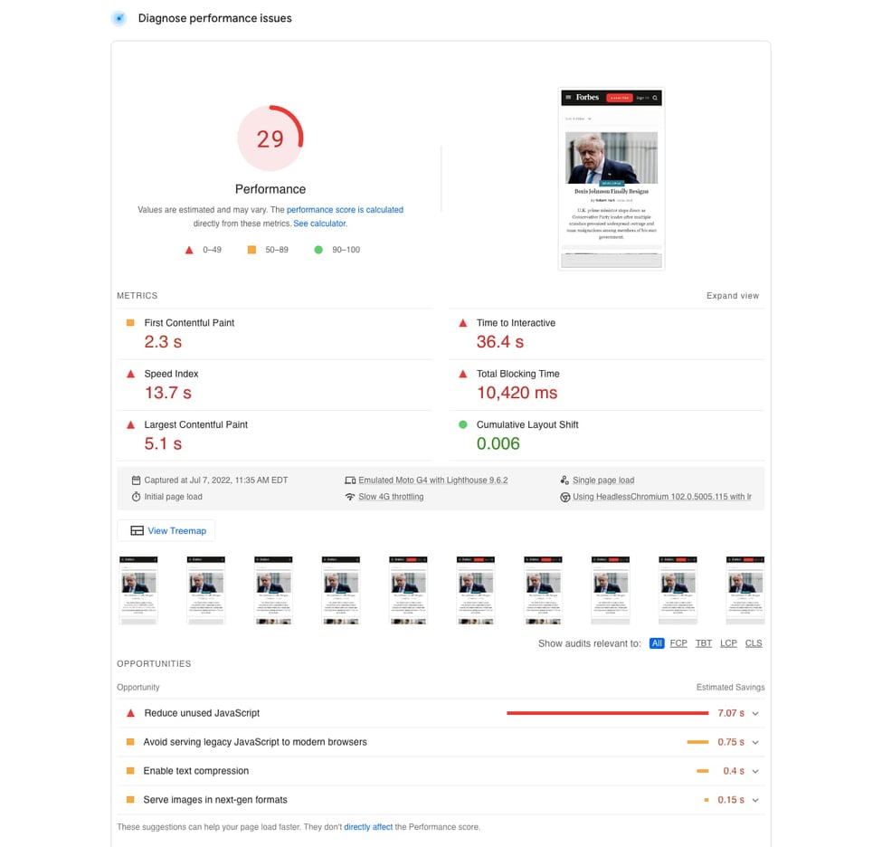This screenshot has width=882, height=847.
Task: Click the icon preceding Single page load
Action: [x=566, y=480]
